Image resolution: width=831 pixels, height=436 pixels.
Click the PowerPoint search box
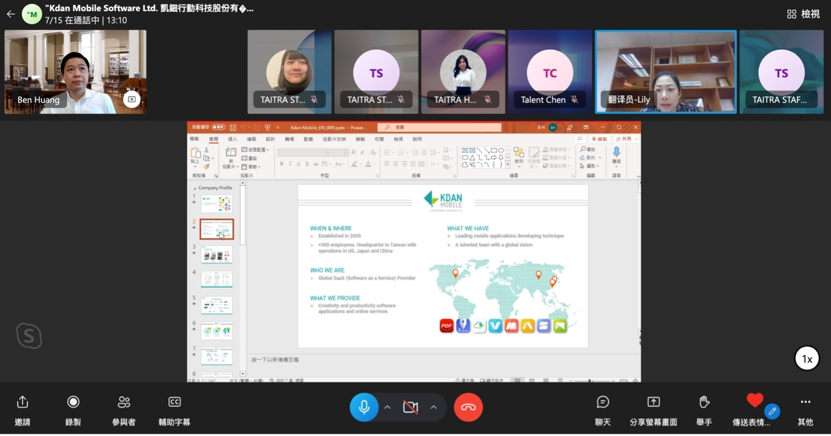click(439, 127)
